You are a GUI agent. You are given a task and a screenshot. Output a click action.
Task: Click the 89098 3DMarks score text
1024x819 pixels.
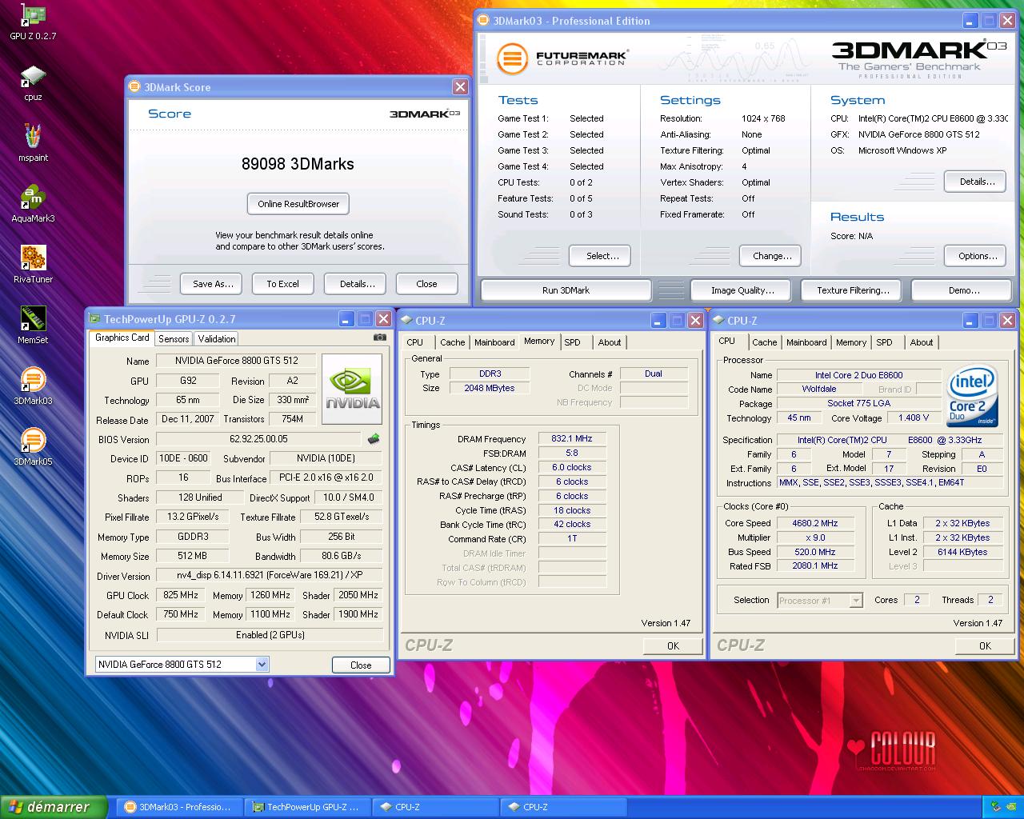tap(298, 164)
